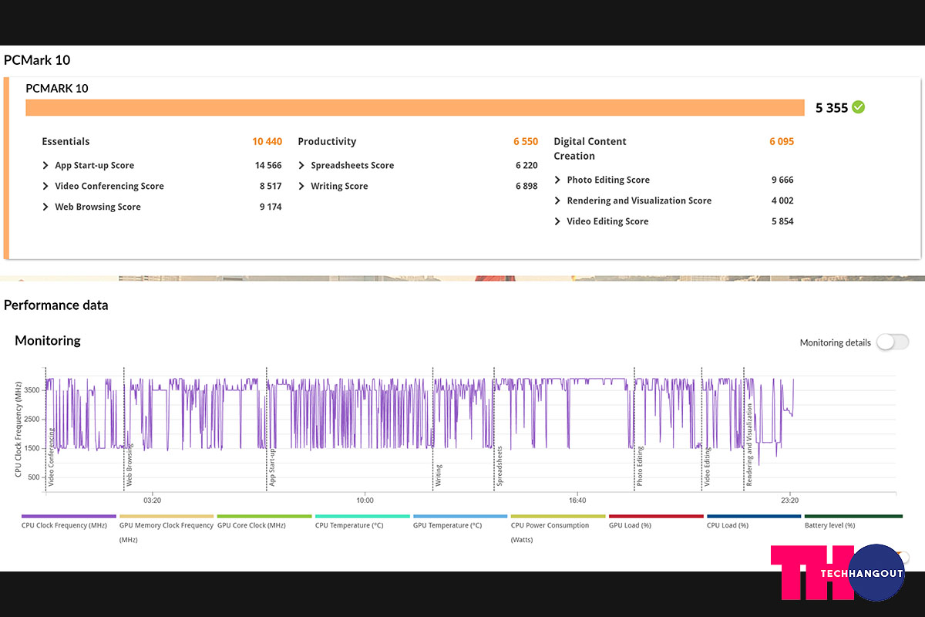
Task: Click the Productivity score 6 550
Action: [526, 142]
